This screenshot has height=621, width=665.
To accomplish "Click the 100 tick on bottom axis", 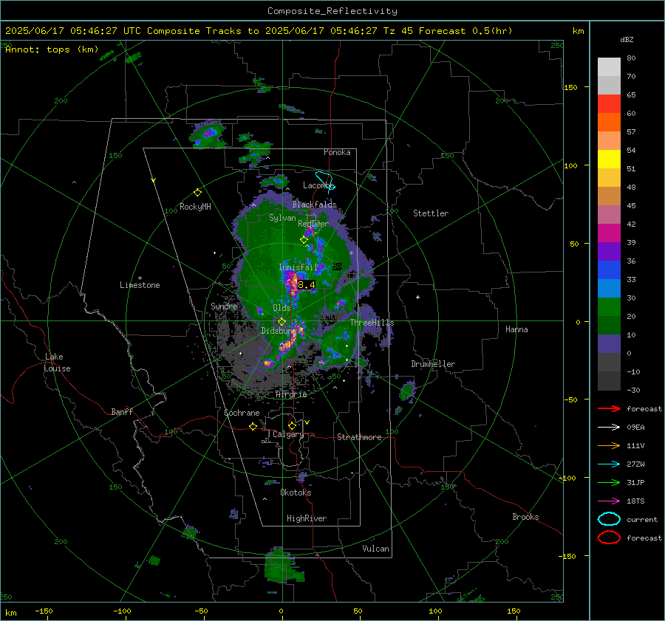I will click(x=435, y=611).
